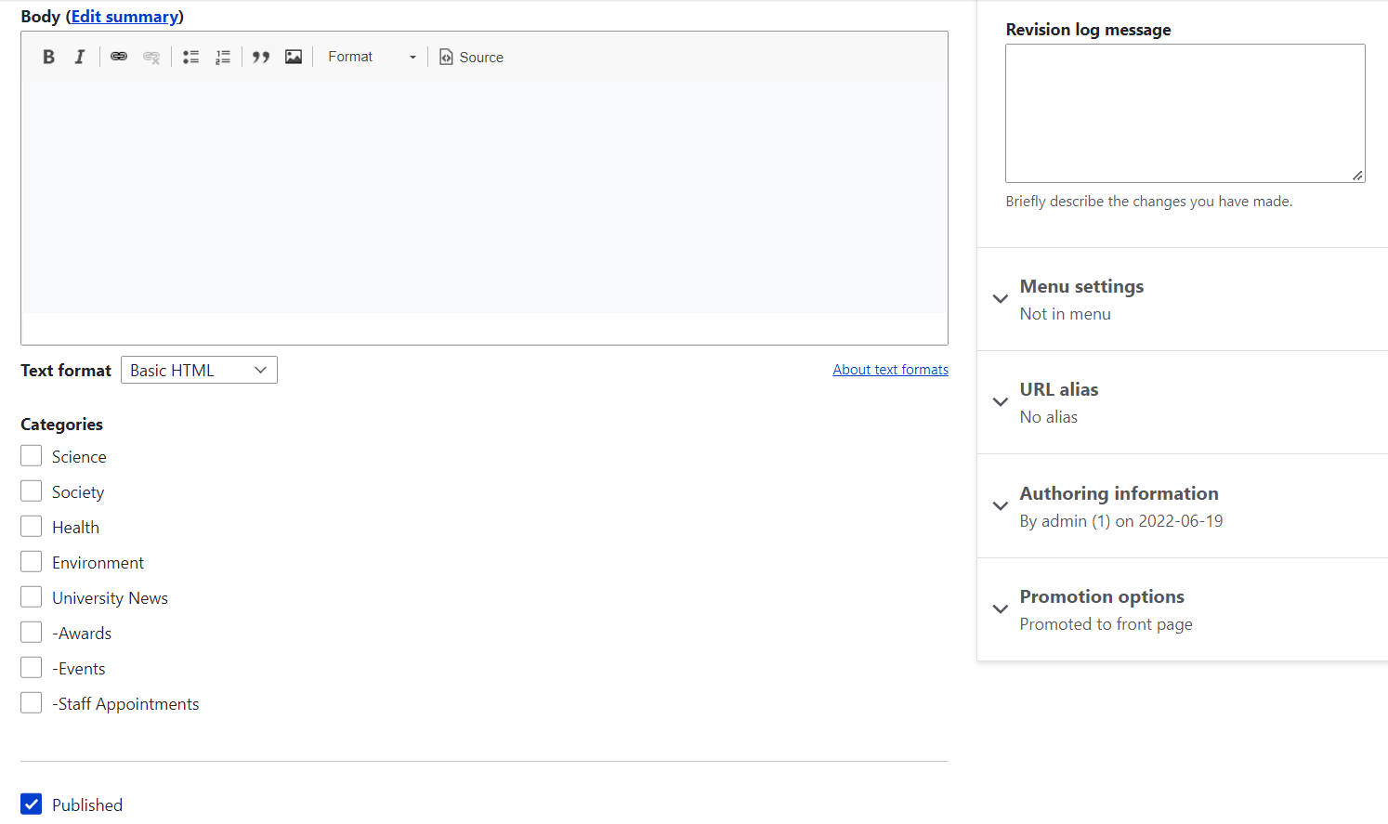The image size is (1388, 824).
Task: Click the insert link icon
Action: pos(119,57)
